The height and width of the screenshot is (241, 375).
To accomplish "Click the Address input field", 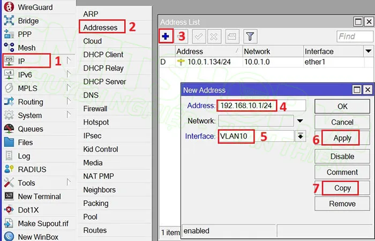I will click(x=261, y=106).
